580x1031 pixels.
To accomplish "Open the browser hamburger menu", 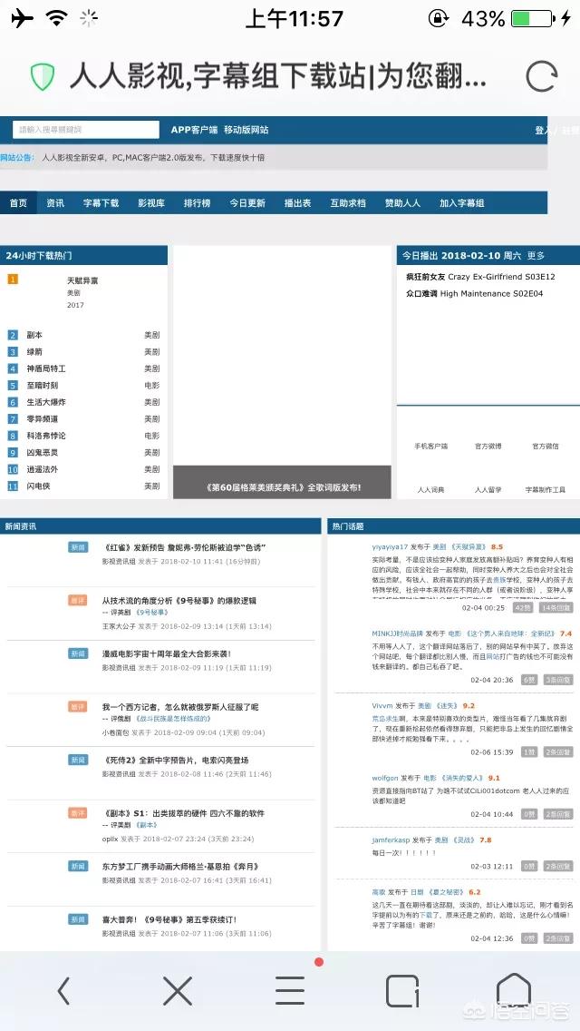I will [x=290, y=991].
